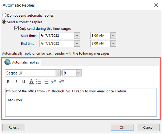Viewport: 162px width, 134px height.
Task: Click the Start time date field Fri 7/1/2022
Action: click(x=57, y=35)
